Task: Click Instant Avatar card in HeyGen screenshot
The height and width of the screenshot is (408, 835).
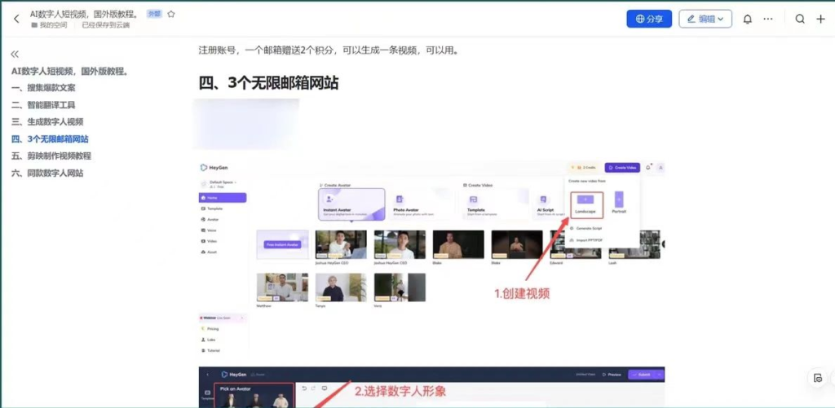Action: 351,204
